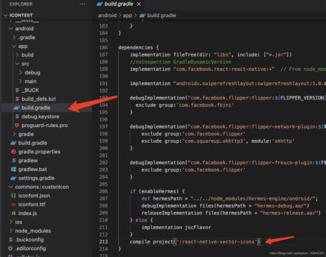Open the _BUCK file

(x=30, y=90)
